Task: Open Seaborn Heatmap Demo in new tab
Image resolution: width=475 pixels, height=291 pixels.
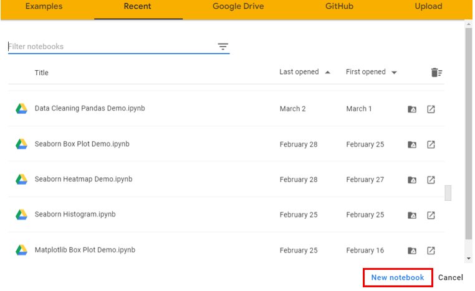Action: coord(431,180)
